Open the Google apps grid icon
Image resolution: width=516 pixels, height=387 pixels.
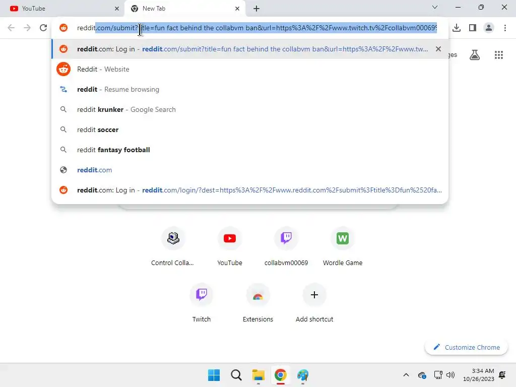tap(499, 55)
